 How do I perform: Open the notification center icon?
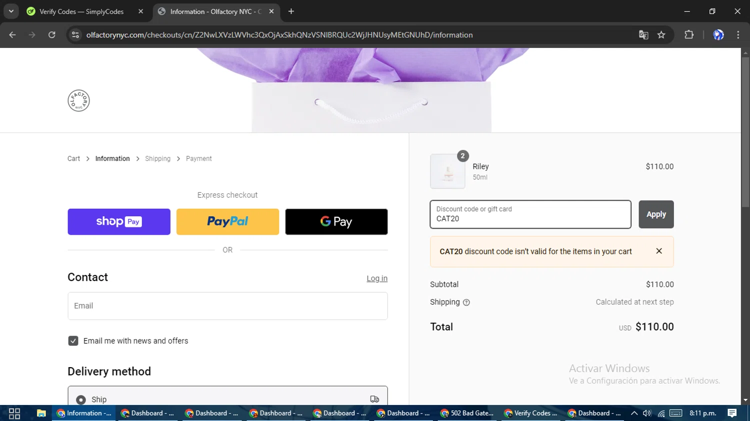(x=732, y=413)
